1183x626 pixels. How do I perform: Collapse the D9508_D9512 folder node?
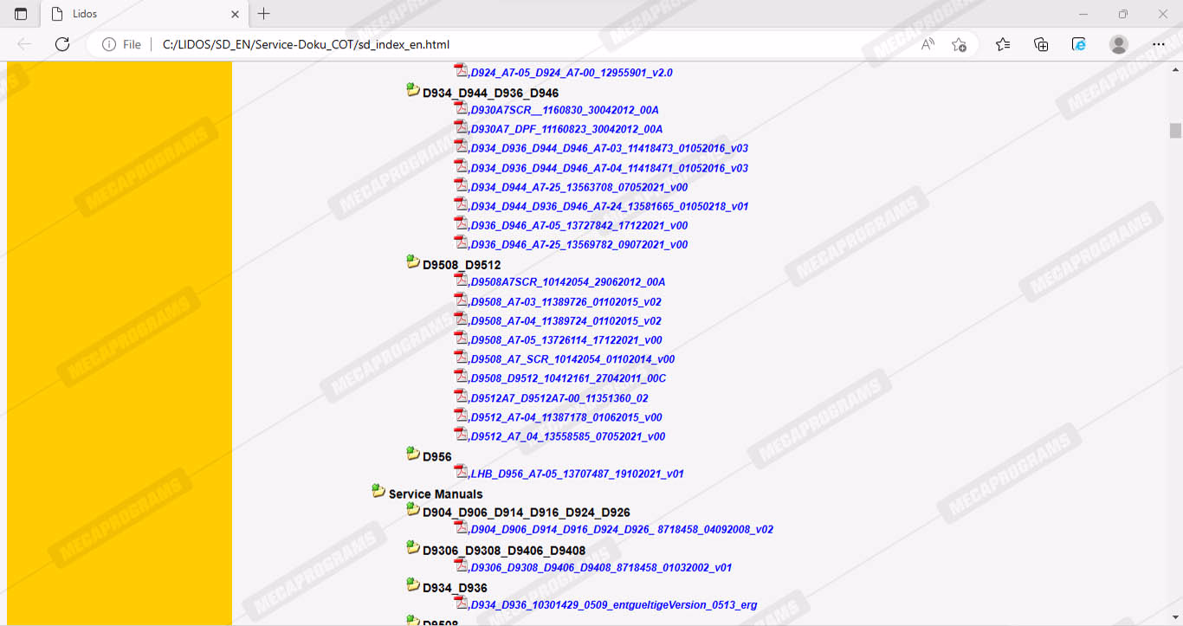click(x=413, y=262)
